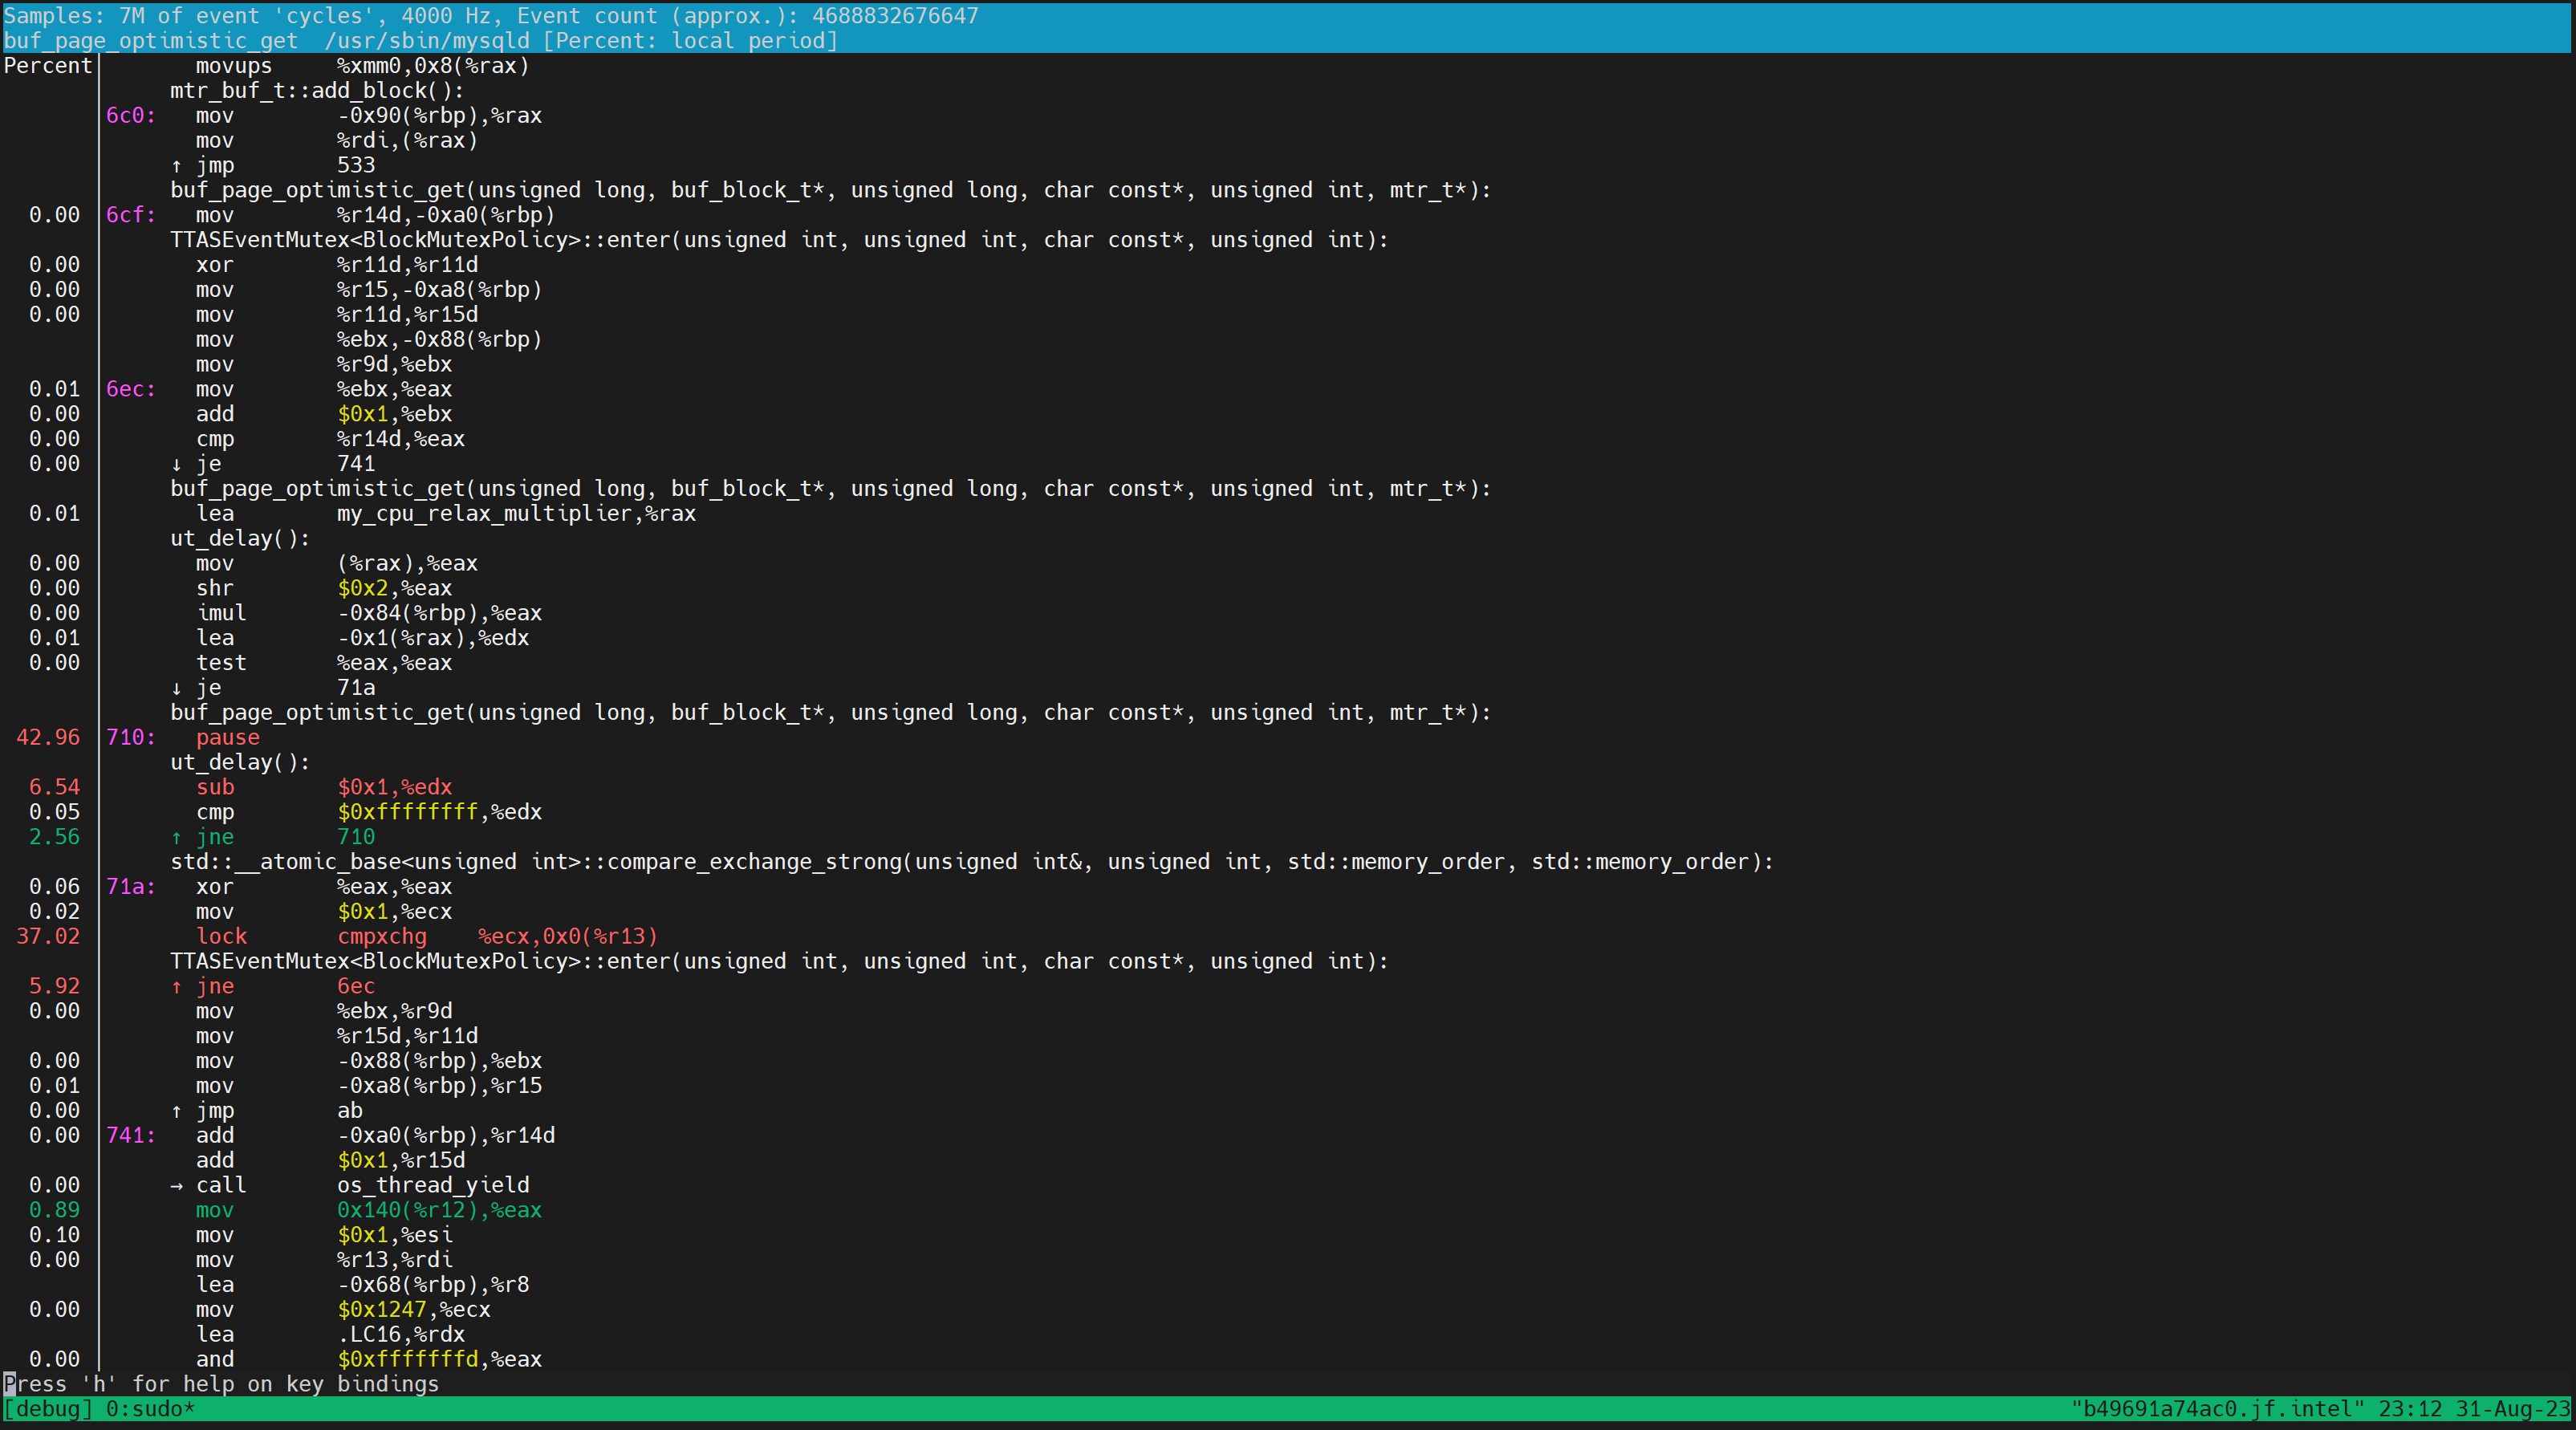Click the 6ec: address label
The image size is (2576, 1430).
coord(130,389)
